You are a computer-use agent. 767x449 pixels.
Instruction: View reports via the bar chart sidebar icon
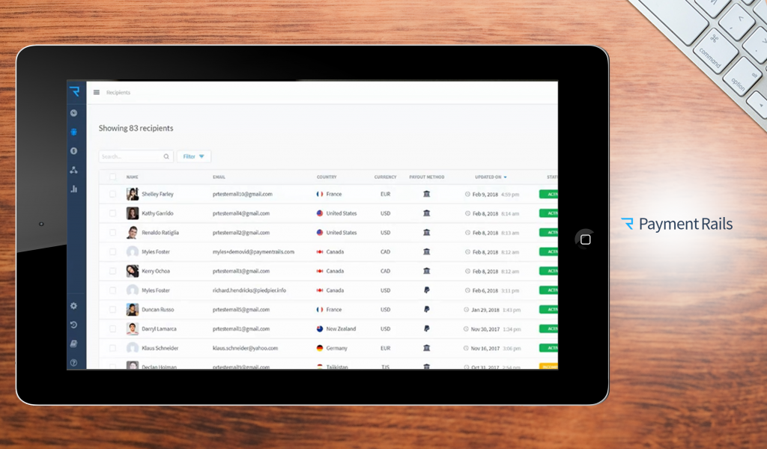pos(73,189)
